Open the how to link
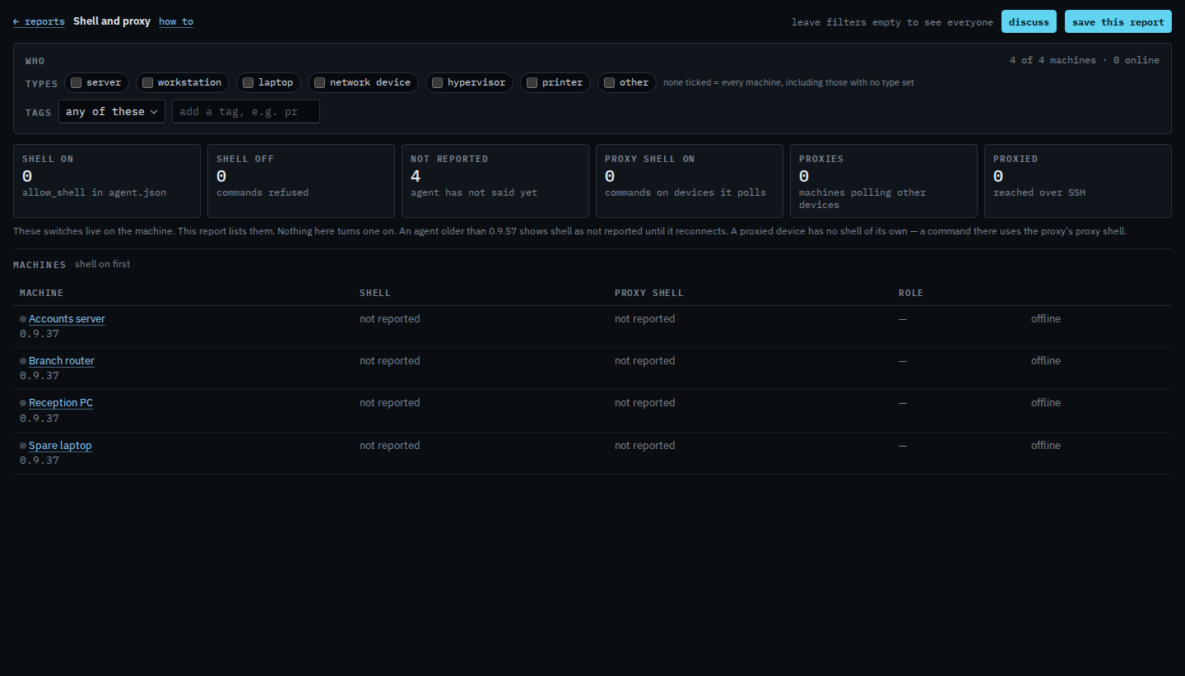Viewport: 1185px width, 676px height. (x=176, y=21)
